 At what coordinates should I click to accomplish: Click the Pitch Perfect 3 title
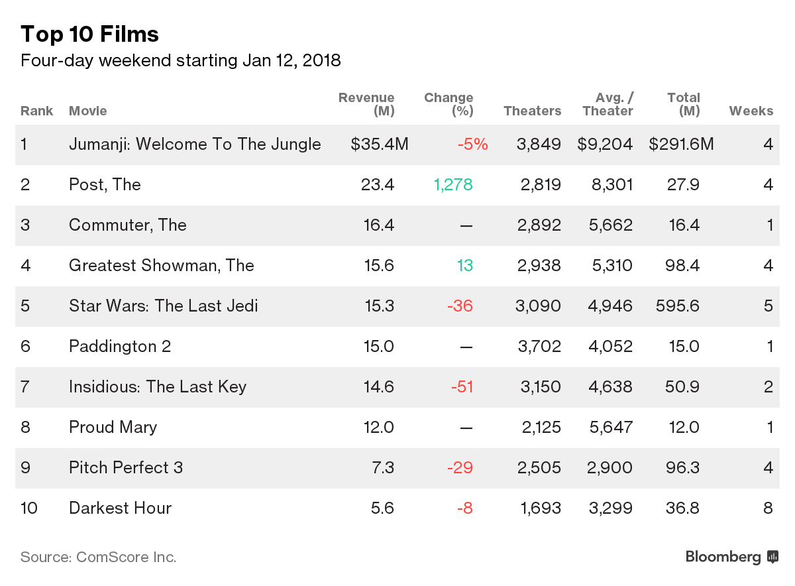click(126, 467)
